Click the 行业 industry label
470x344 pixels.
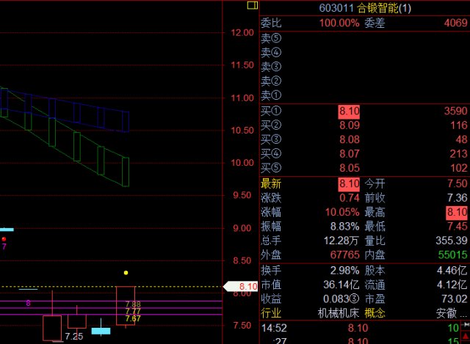(x=271, y=313)
